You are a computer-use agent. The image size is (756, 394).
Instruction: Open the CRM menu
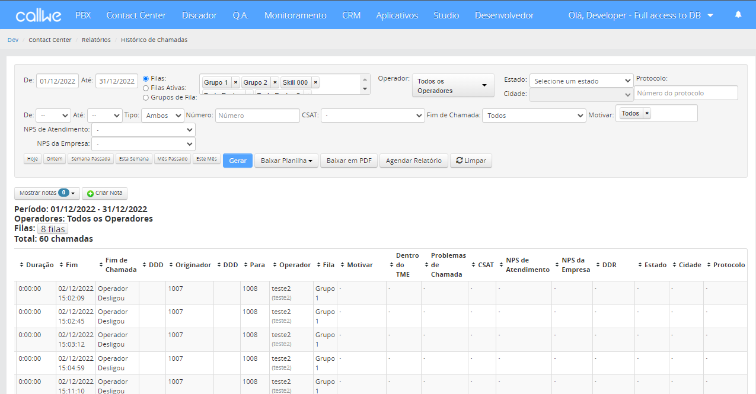pyautogui.click(x=352, y=15)
